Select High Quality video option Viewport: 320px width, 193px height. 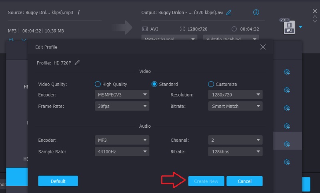click(x=98, y=84)
